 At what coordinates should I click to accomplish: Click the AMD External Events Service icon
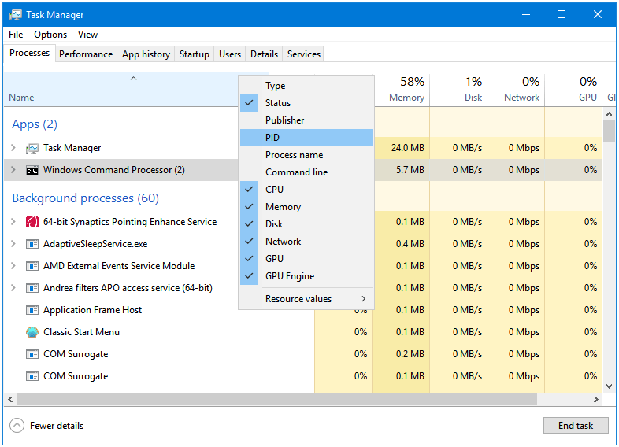(x=32, y=266)
